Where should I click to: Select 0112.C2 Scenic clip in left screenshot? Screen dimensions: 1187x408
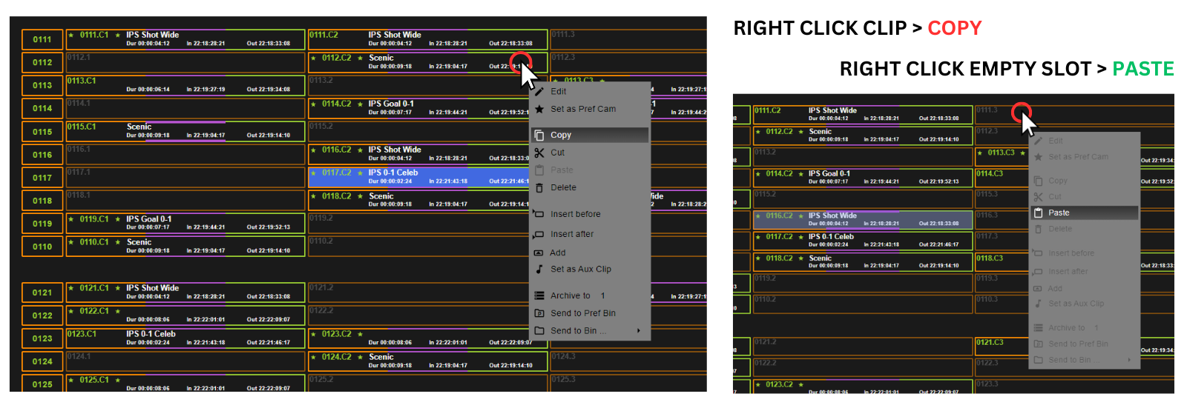coord(428,62)
